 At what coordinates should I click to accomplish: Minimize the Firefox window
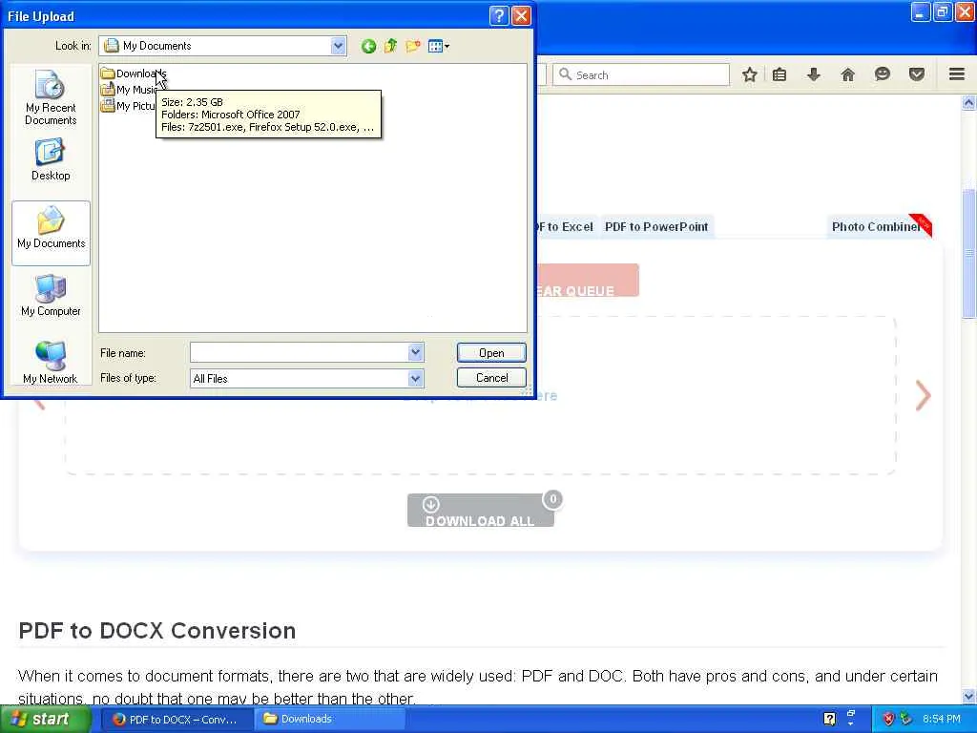pos(921,11)
